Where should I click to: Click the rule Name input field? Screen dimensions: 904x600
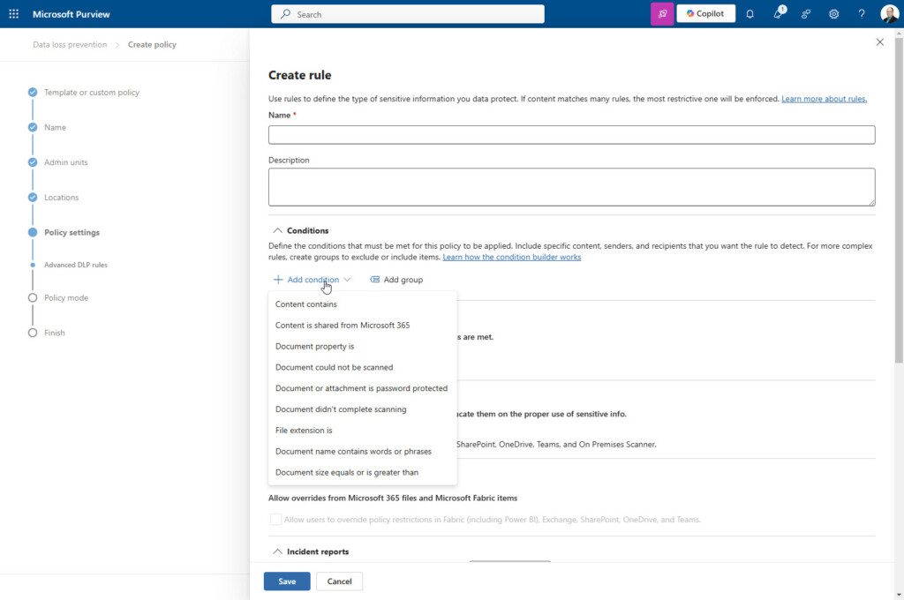pos(571,135)
